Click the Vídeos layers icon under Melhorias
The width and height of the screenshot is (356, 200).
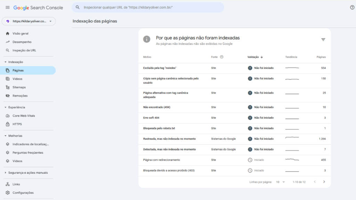pyautogui.click(x=8, y=161)
